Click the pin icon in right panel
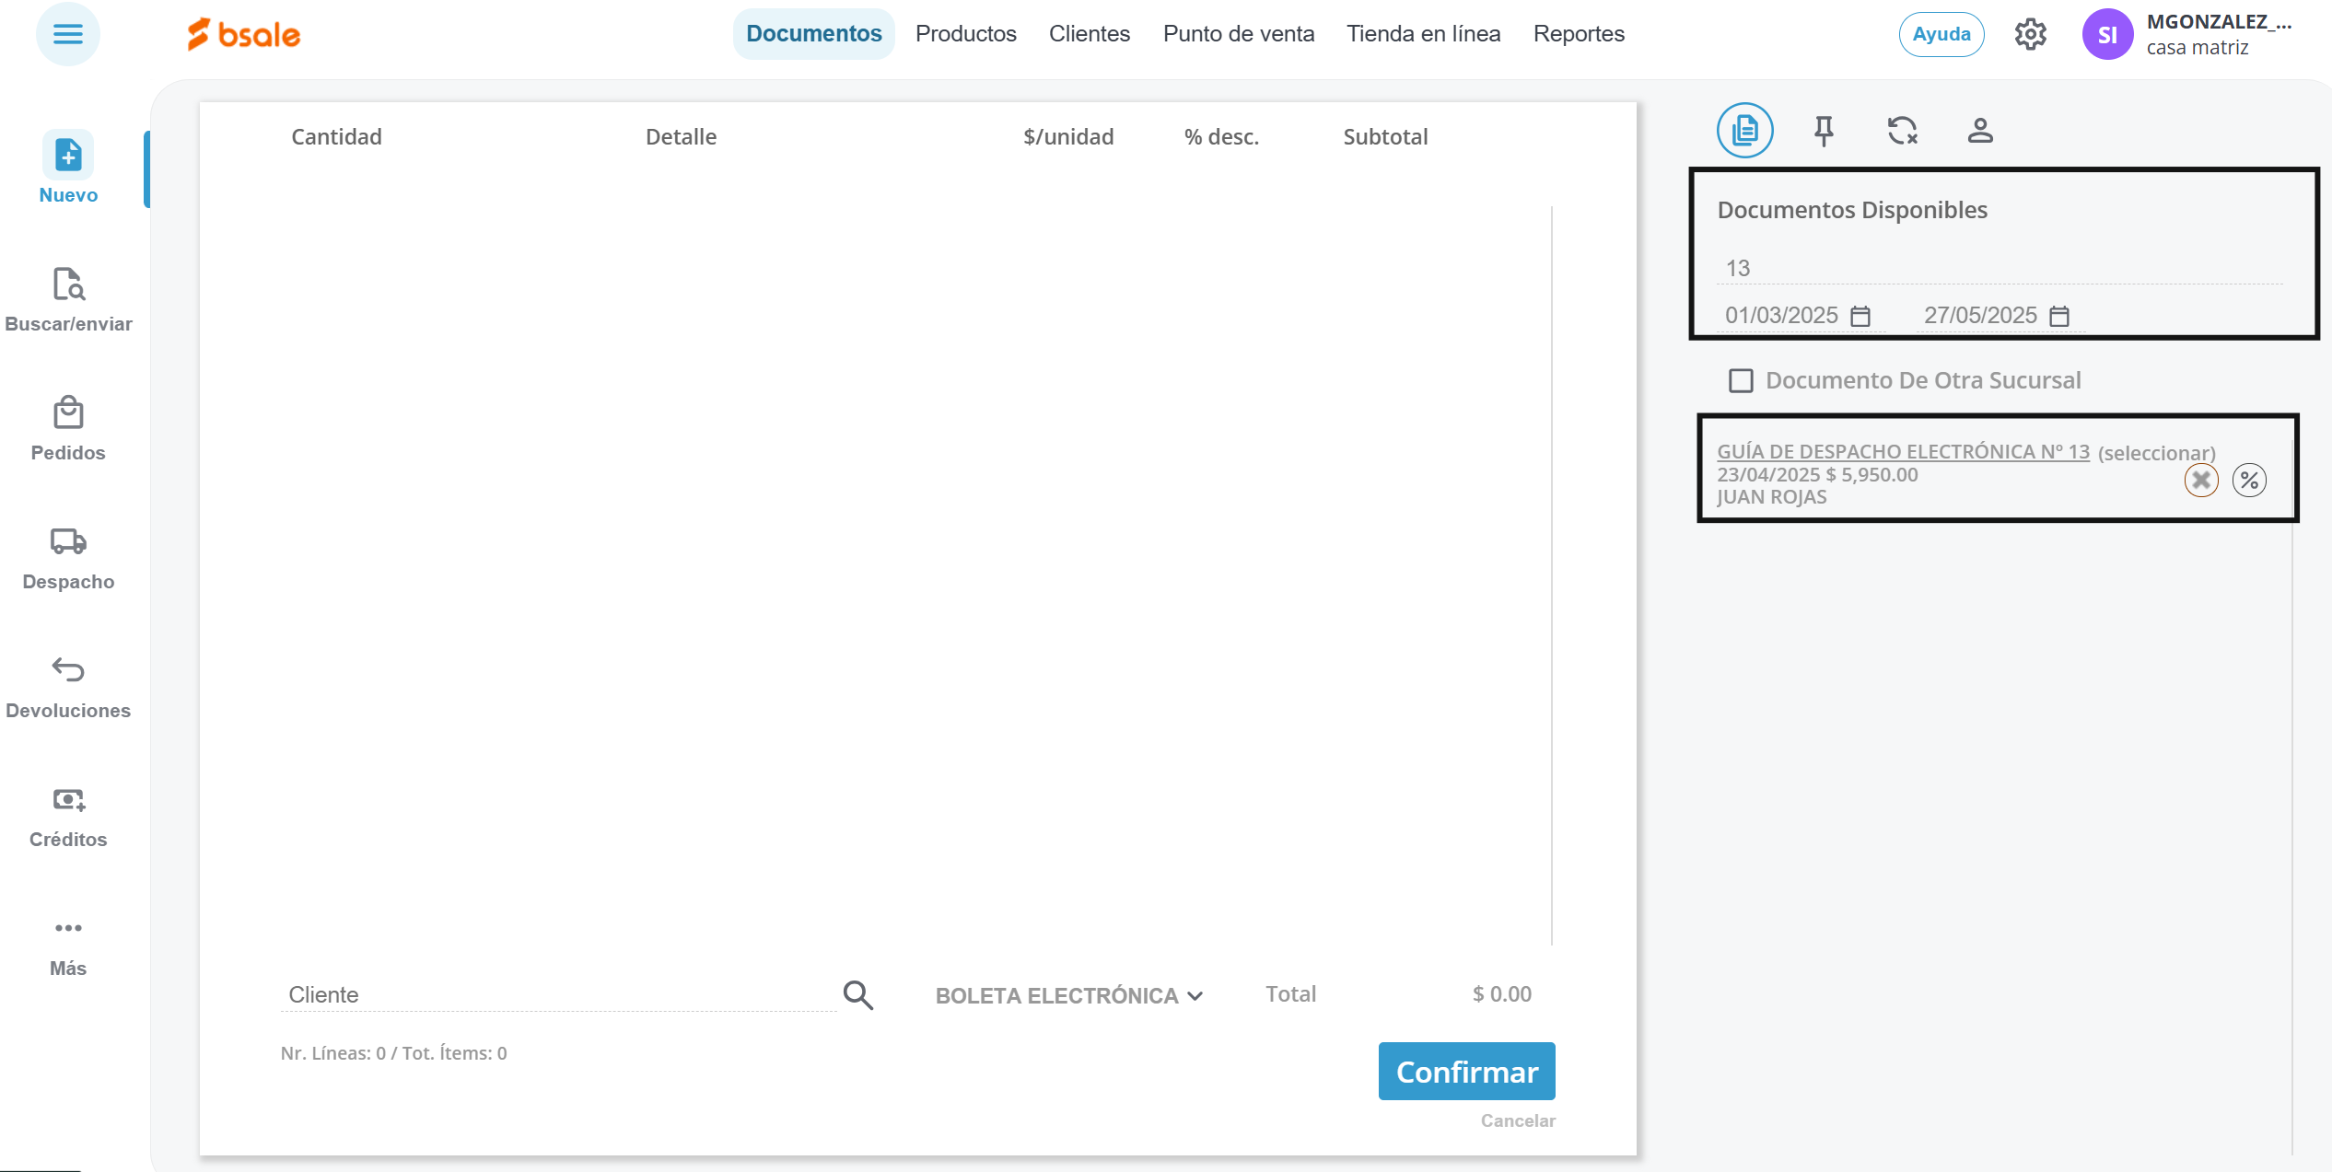 tap(1824, 131)
